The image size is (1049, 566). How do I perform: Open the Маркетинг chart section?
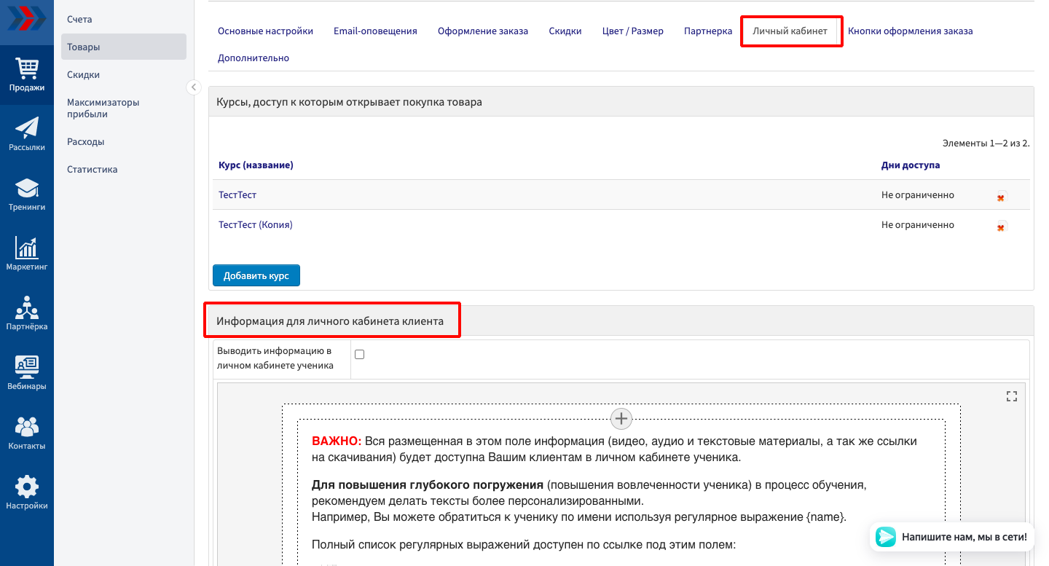pos(27,254)
